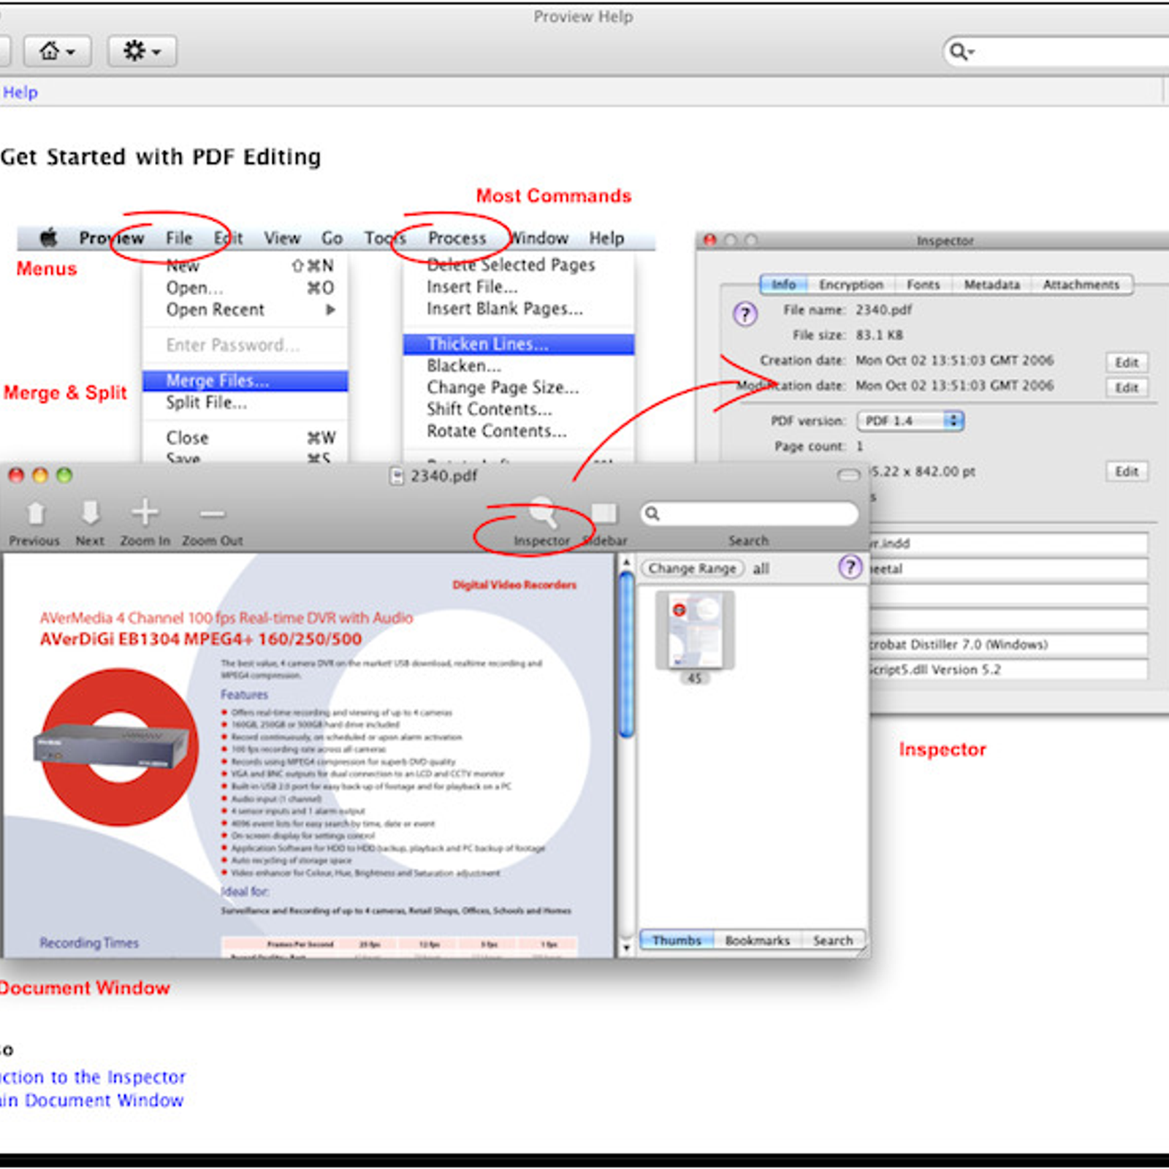Screen dimensions: 1169x1169
Task: Click the magnifier icon in Help search field
Action: coord(961,51)
